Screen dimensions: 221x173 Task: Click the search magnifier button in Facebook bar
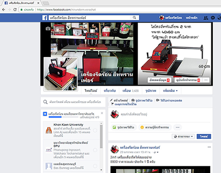(x=135, y=18)
